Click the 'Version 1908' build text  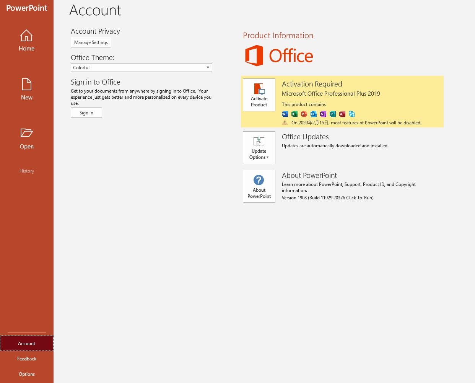328,198
